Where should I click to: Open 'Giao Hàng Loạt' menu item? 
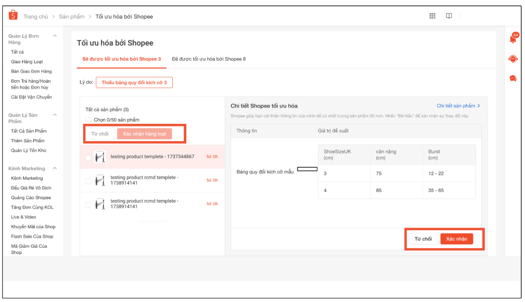(x=27, y=62)
